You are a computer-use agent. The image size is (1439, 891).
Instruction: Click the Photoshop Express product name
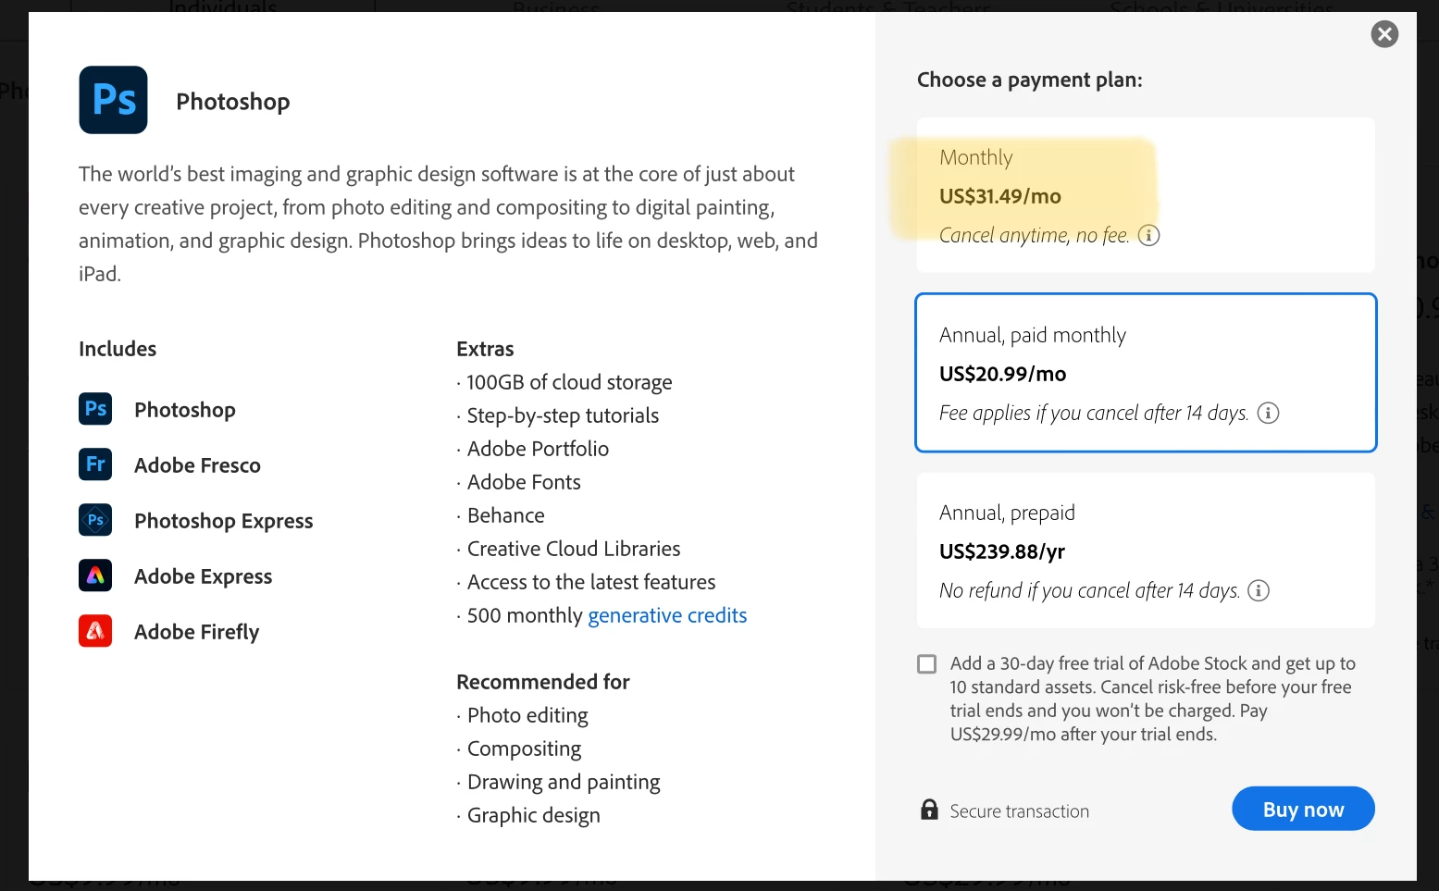[223, 521]
